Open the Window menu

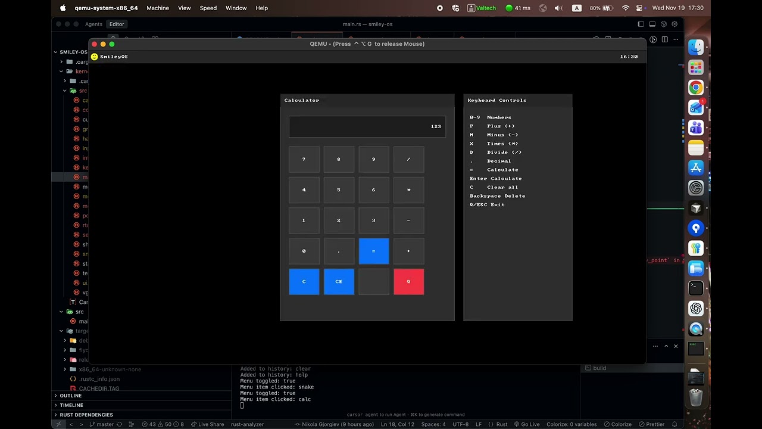(x=236, y=8)
